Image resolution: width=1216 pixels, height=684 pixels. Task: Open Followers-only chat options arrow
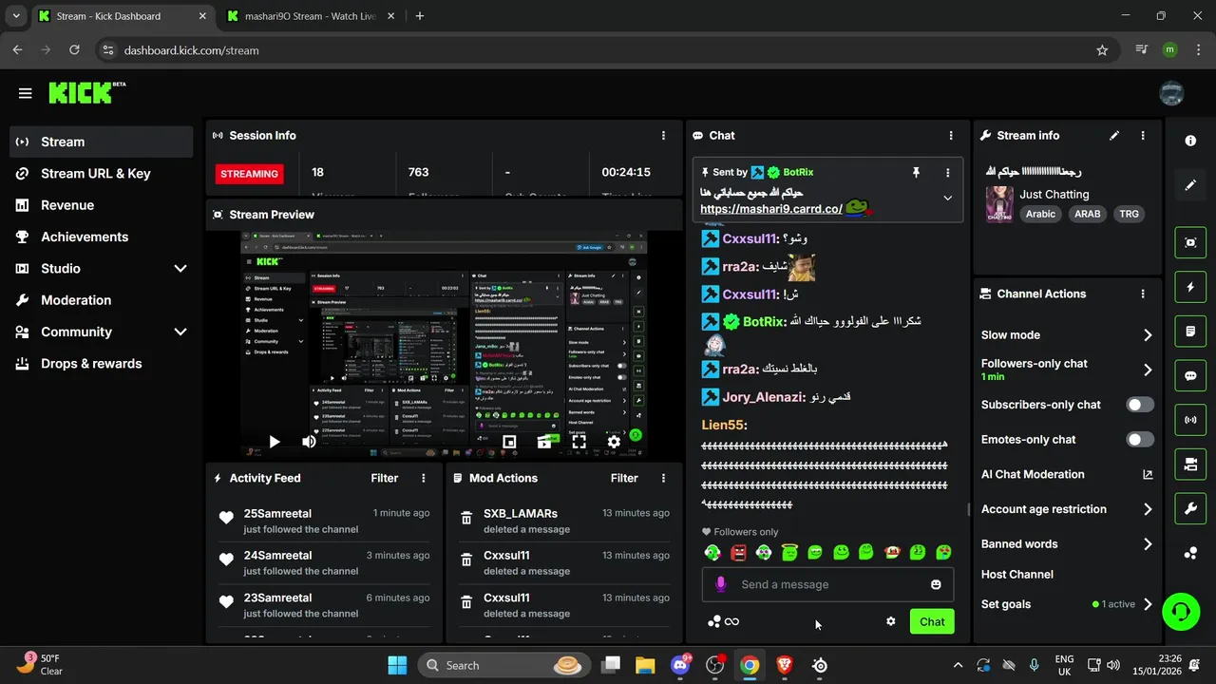pyautogui.click(x=1148, y=370)
